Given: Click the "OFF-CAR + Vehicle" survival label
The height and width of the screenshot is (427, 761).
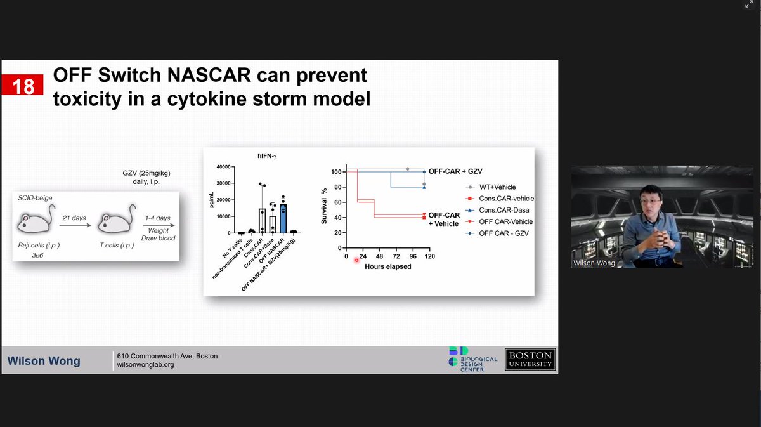Looking at the screenshot, I should click(x=445, y=220).
